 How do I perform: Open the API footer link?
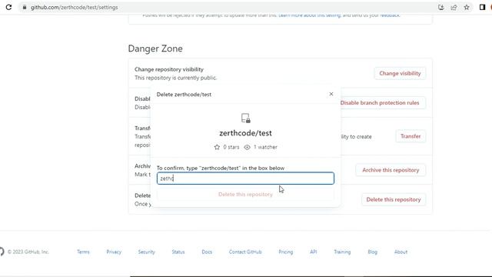point(313,252)
